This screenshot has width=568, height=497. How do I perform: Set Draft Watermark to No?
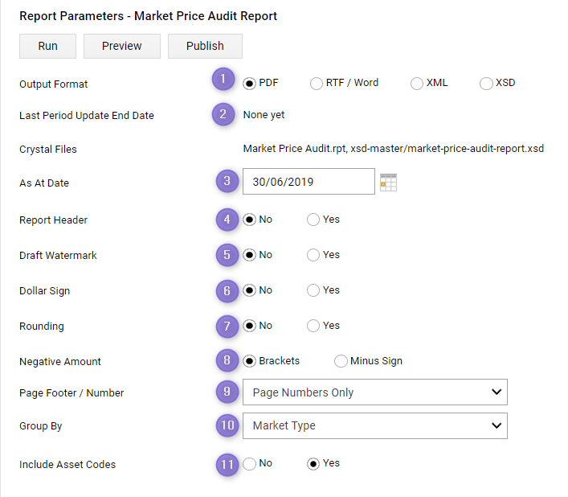click(x=249, y=255)
